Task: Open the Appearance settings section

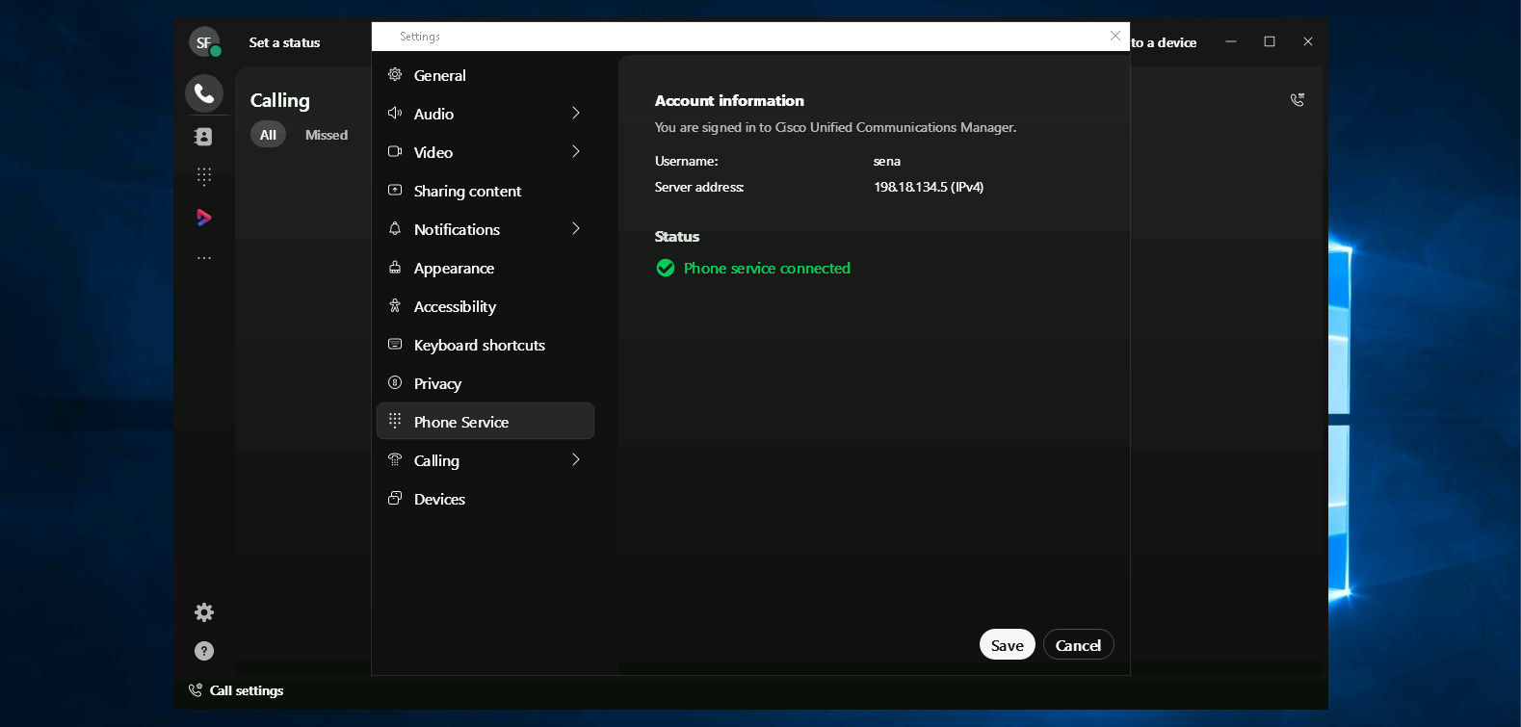Action: (454, 268)
